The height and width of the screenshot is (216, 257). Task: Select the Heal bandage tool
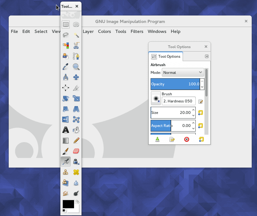tap(76, 172)
